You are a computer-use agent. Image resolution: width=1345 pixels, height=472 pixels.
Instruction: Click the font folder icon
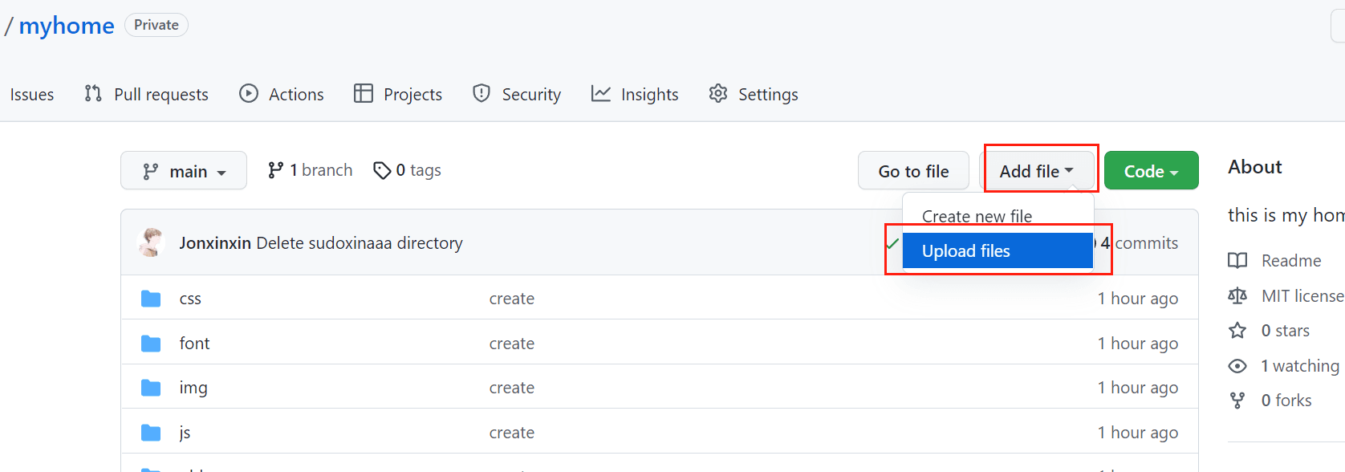click(x=151, y=344)
